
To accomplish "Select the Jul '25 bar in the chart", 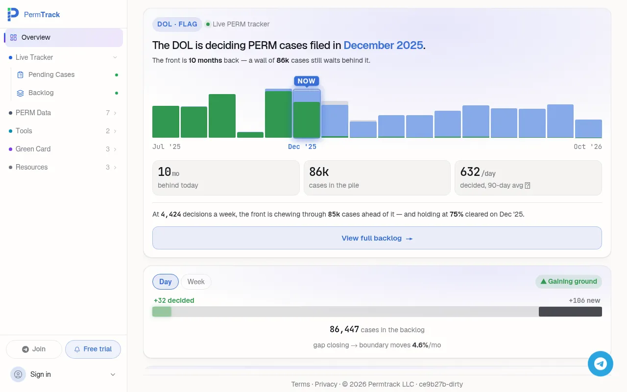I will point(166,122).
